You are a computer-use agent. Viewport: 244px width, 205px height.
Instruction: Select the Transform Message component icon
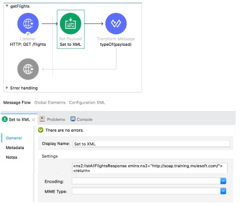116,23
